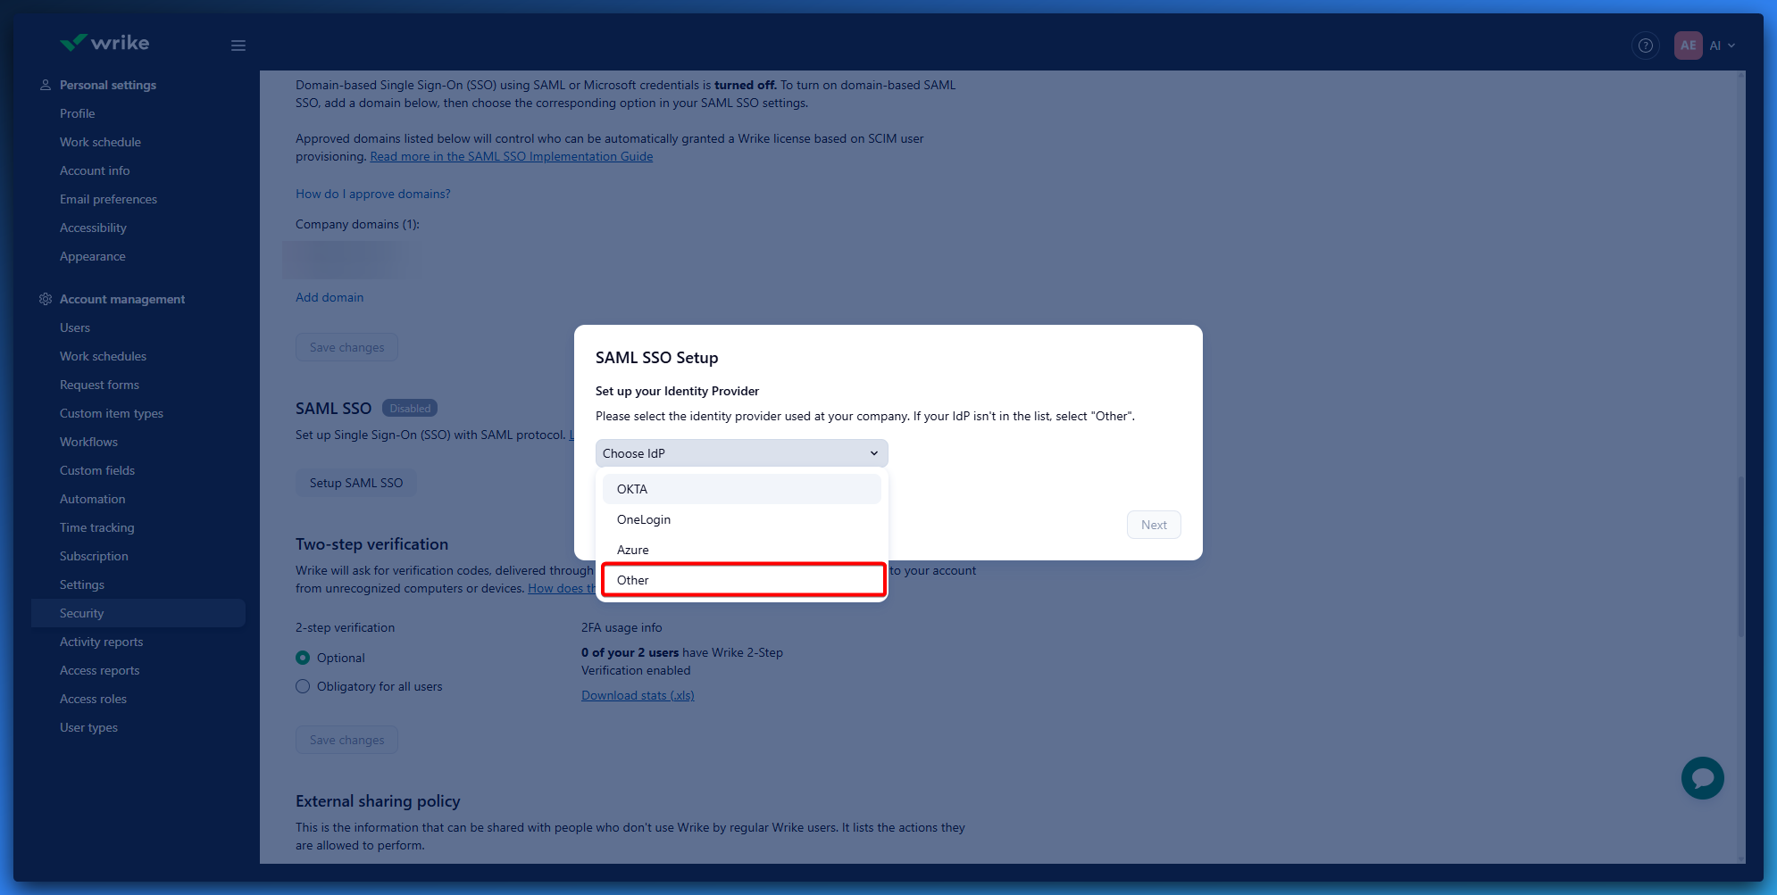Collapse sidebar with hamburger menu icon
The width and height of the screenshot is (1777, 895).
(238, 46)
